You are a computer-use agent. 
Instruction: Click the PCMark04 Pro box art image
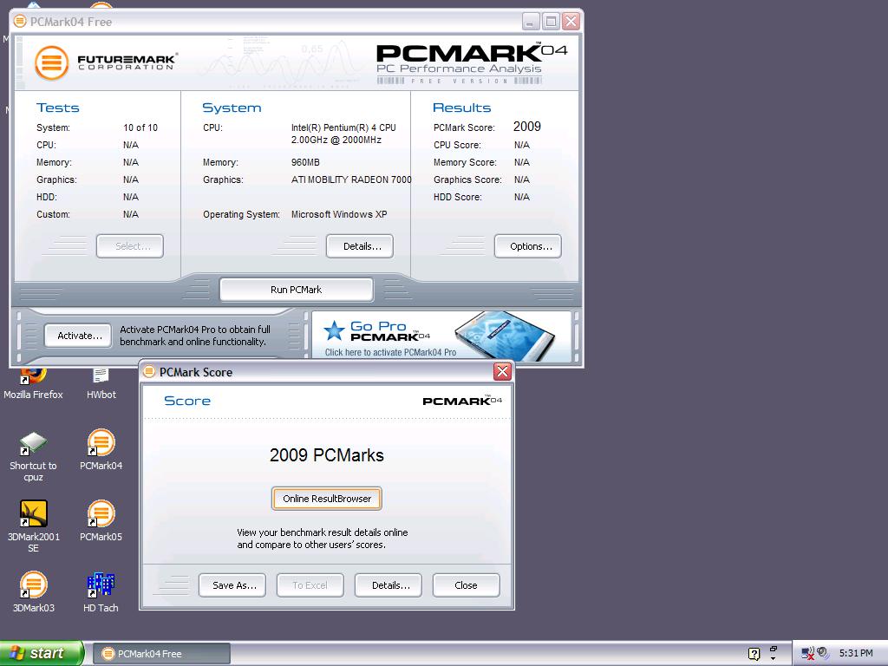pos(506,336)
